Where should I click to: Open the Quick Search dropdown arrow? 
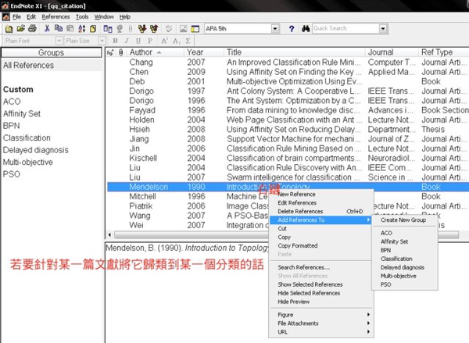click(383, 29)
